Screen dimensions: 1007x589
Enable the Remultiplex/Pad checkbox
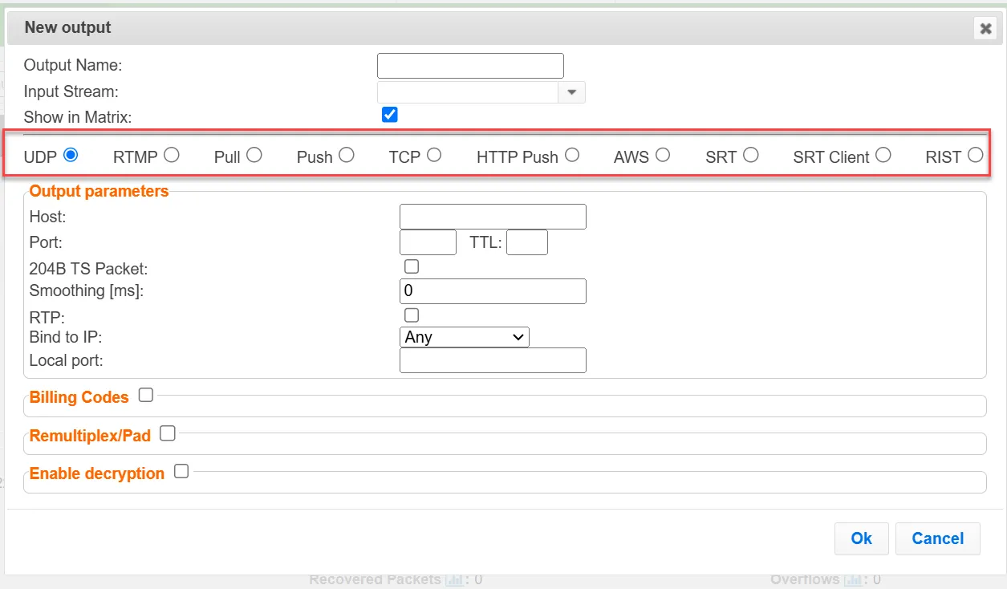(167, 433)
